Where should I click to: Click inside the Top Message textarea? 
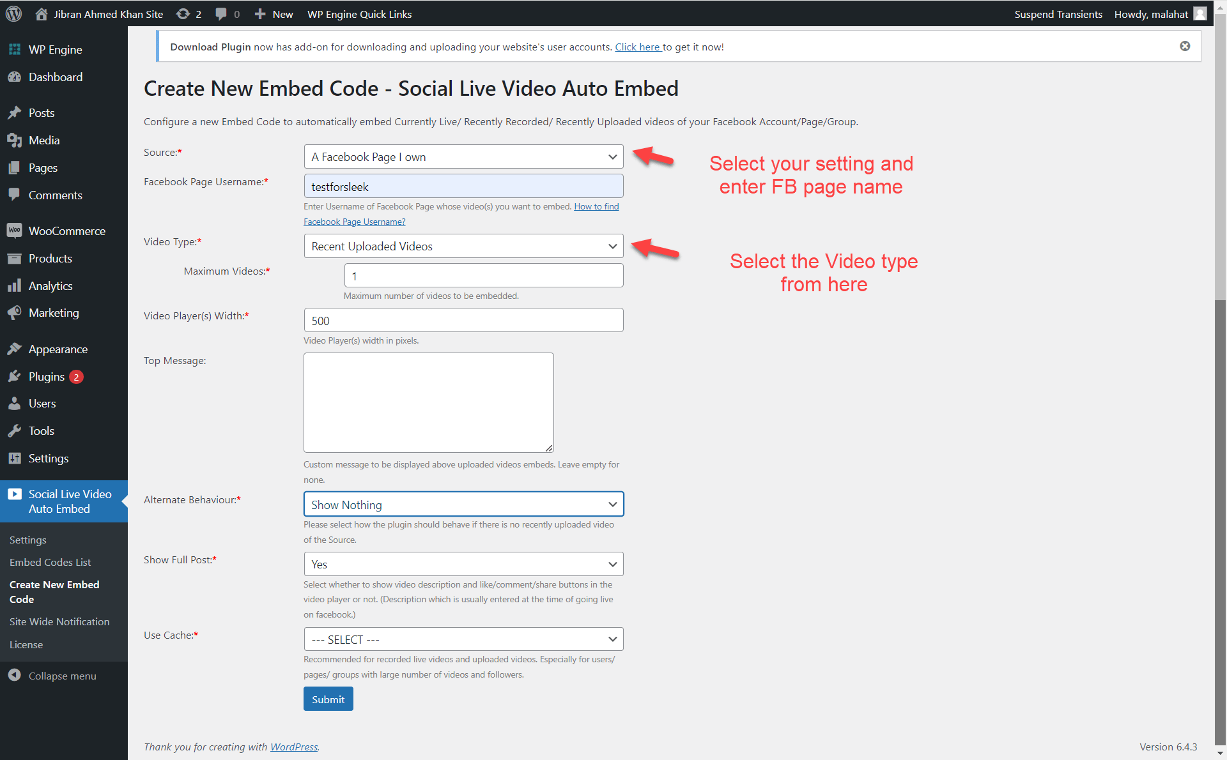[x=428, y=402]
